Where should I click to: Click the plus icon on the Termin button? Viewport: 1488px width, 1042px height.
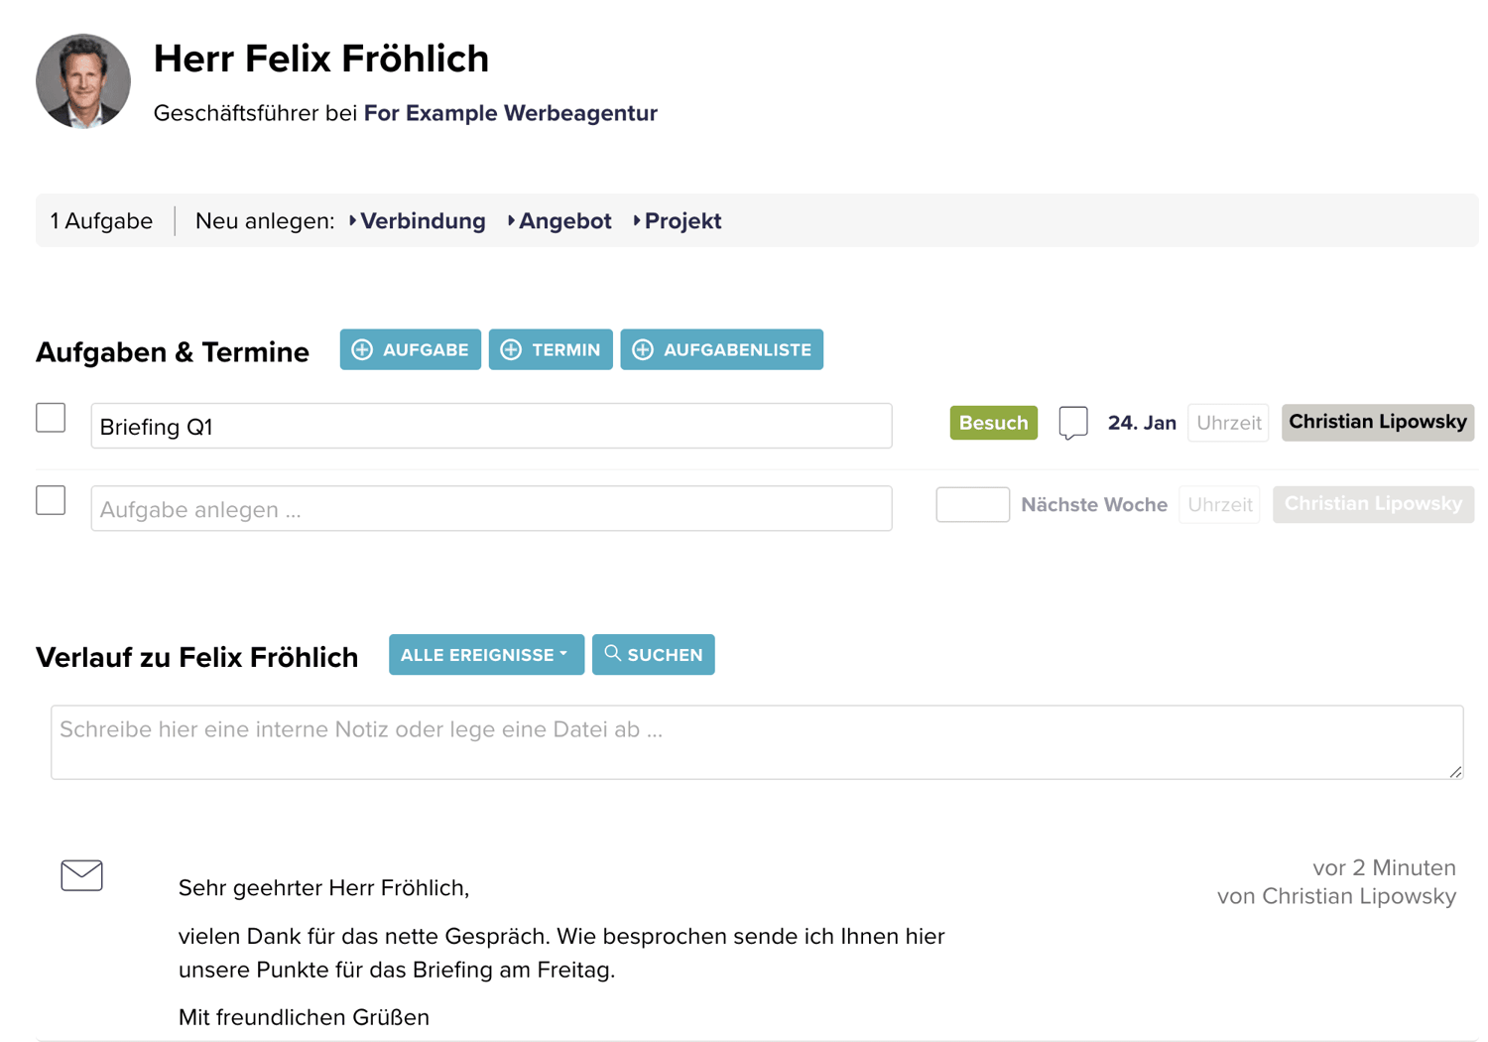click(x=512, y=349)
